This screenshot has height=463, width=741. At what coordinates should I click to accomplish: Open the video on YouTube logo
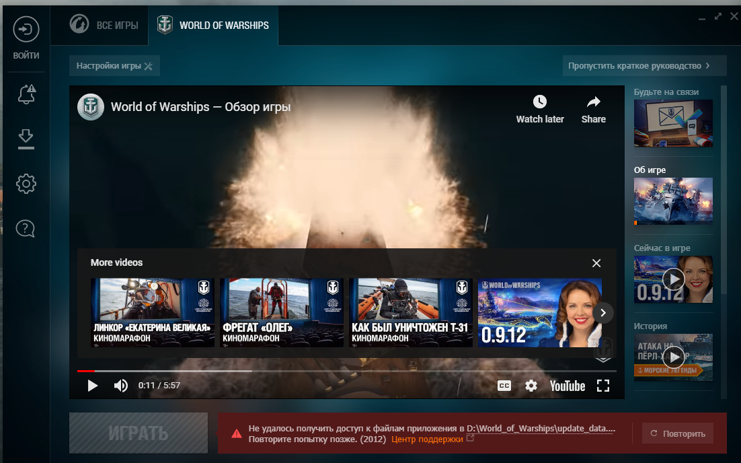pyautogui.click(x=568, y=386)
